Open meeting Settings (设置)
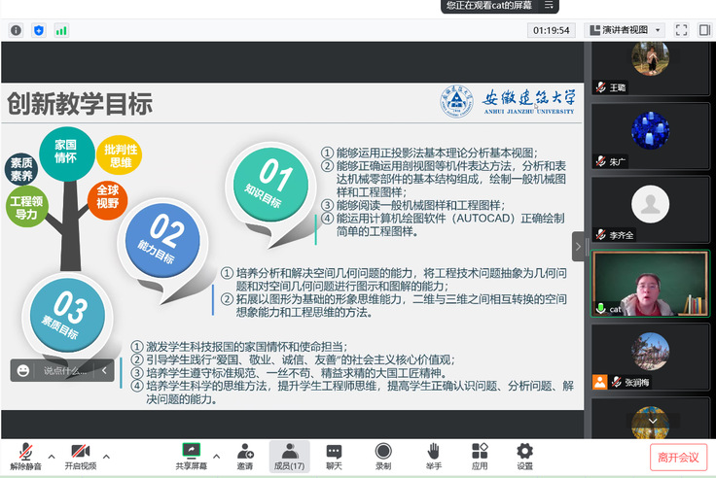The height and width of the screenshot is (478, 716). tap(524, 456)
